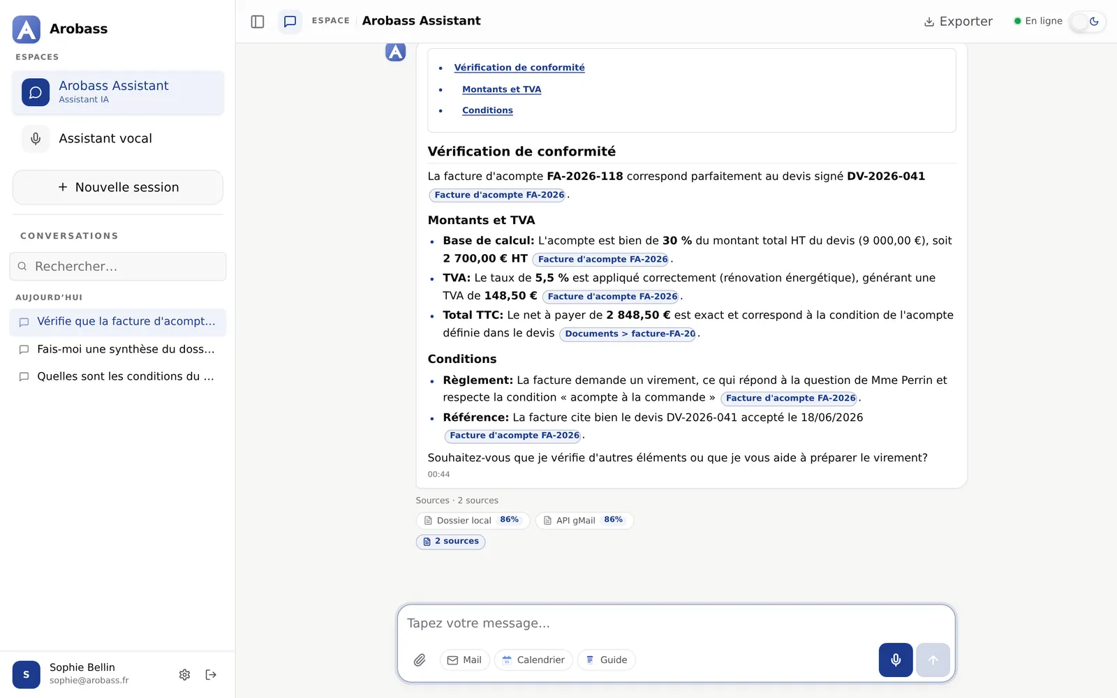Open conversation Quelles sont les conditions du …
Viewport: 1117px width, 698px height.
[118, 376]
